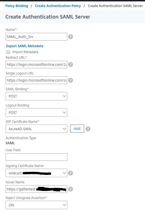The height and width of the screenshot is (212, 145).
Task: Go to Policy Binding breadcrumb
Action: (x=17, y=6)
